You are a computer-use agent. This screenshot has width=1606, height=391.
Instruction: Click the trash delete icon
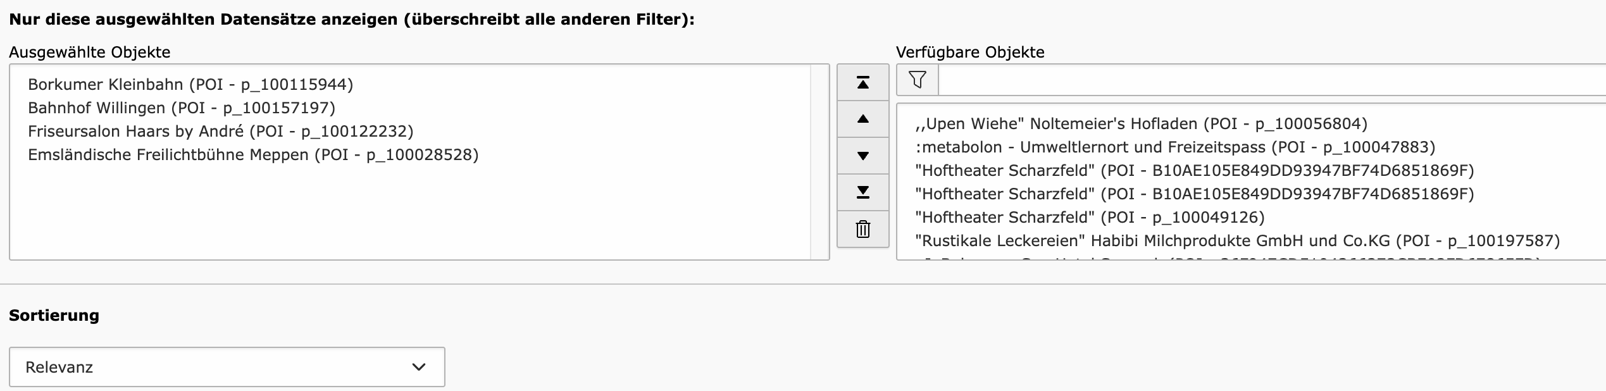tap(862, 229)
